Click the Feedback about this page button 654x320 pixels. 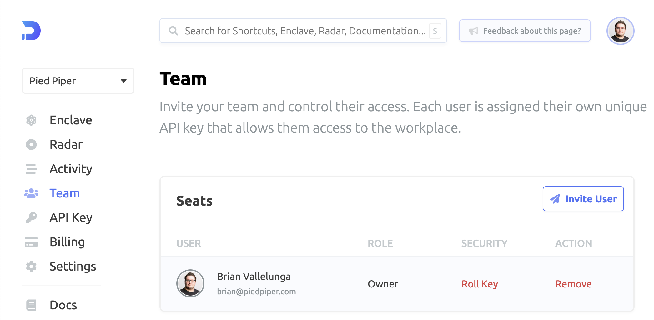[525, 31]
